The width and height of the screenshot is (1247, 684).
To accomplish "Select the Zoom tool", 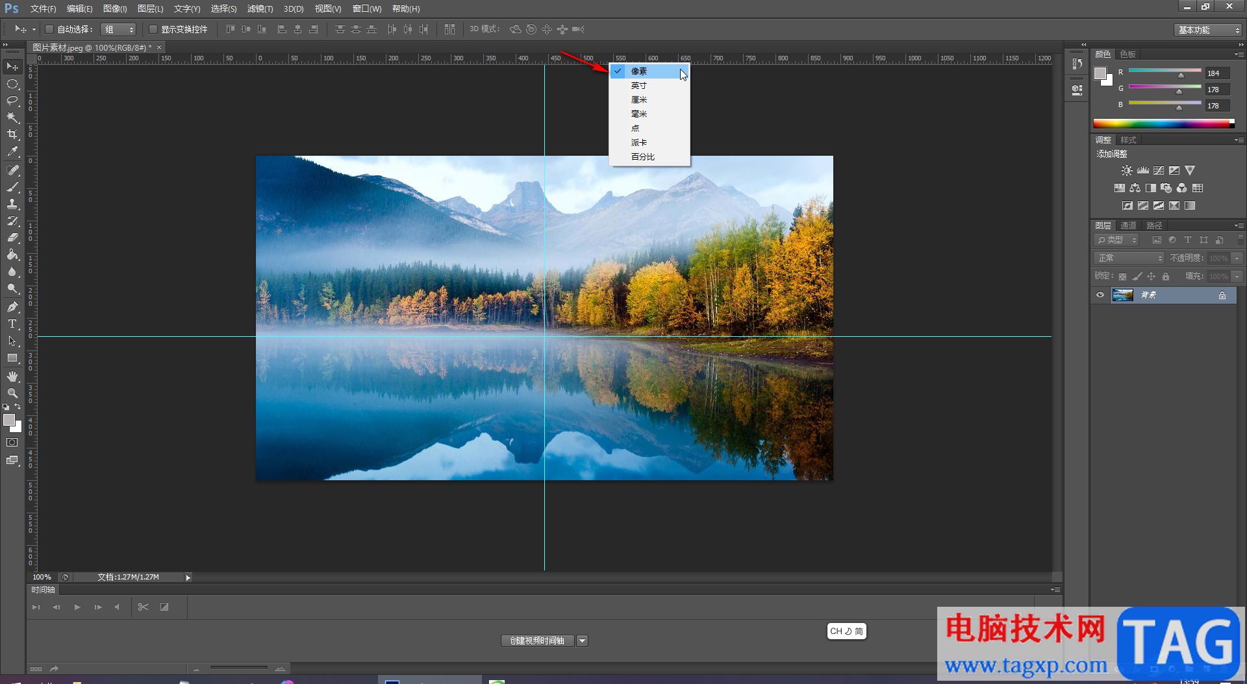I will click(x=12, y=393).
